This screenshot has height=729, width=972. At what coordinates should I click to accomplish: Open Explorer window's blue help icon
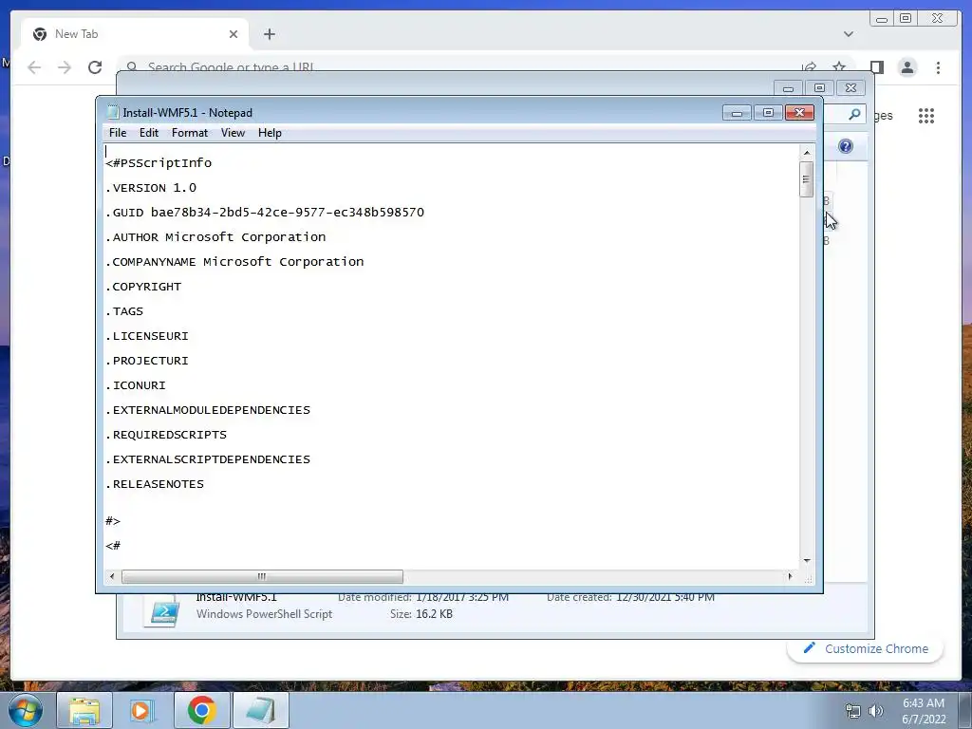click(846, 146)
